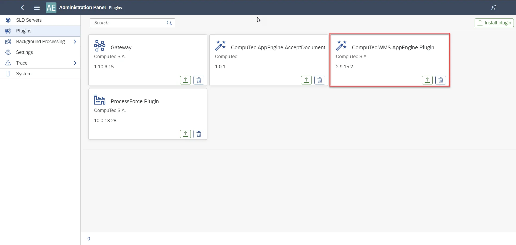Click inside the Search field
This screenshot has height=245, width=516.
pyautogui.click(x=126, y=23)
